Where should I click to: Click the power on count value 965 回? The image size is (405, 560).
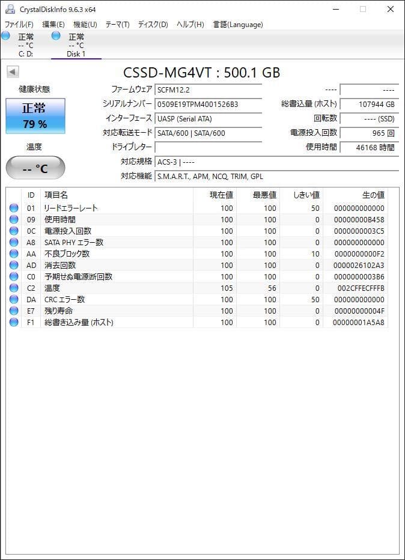coord(370,133)
